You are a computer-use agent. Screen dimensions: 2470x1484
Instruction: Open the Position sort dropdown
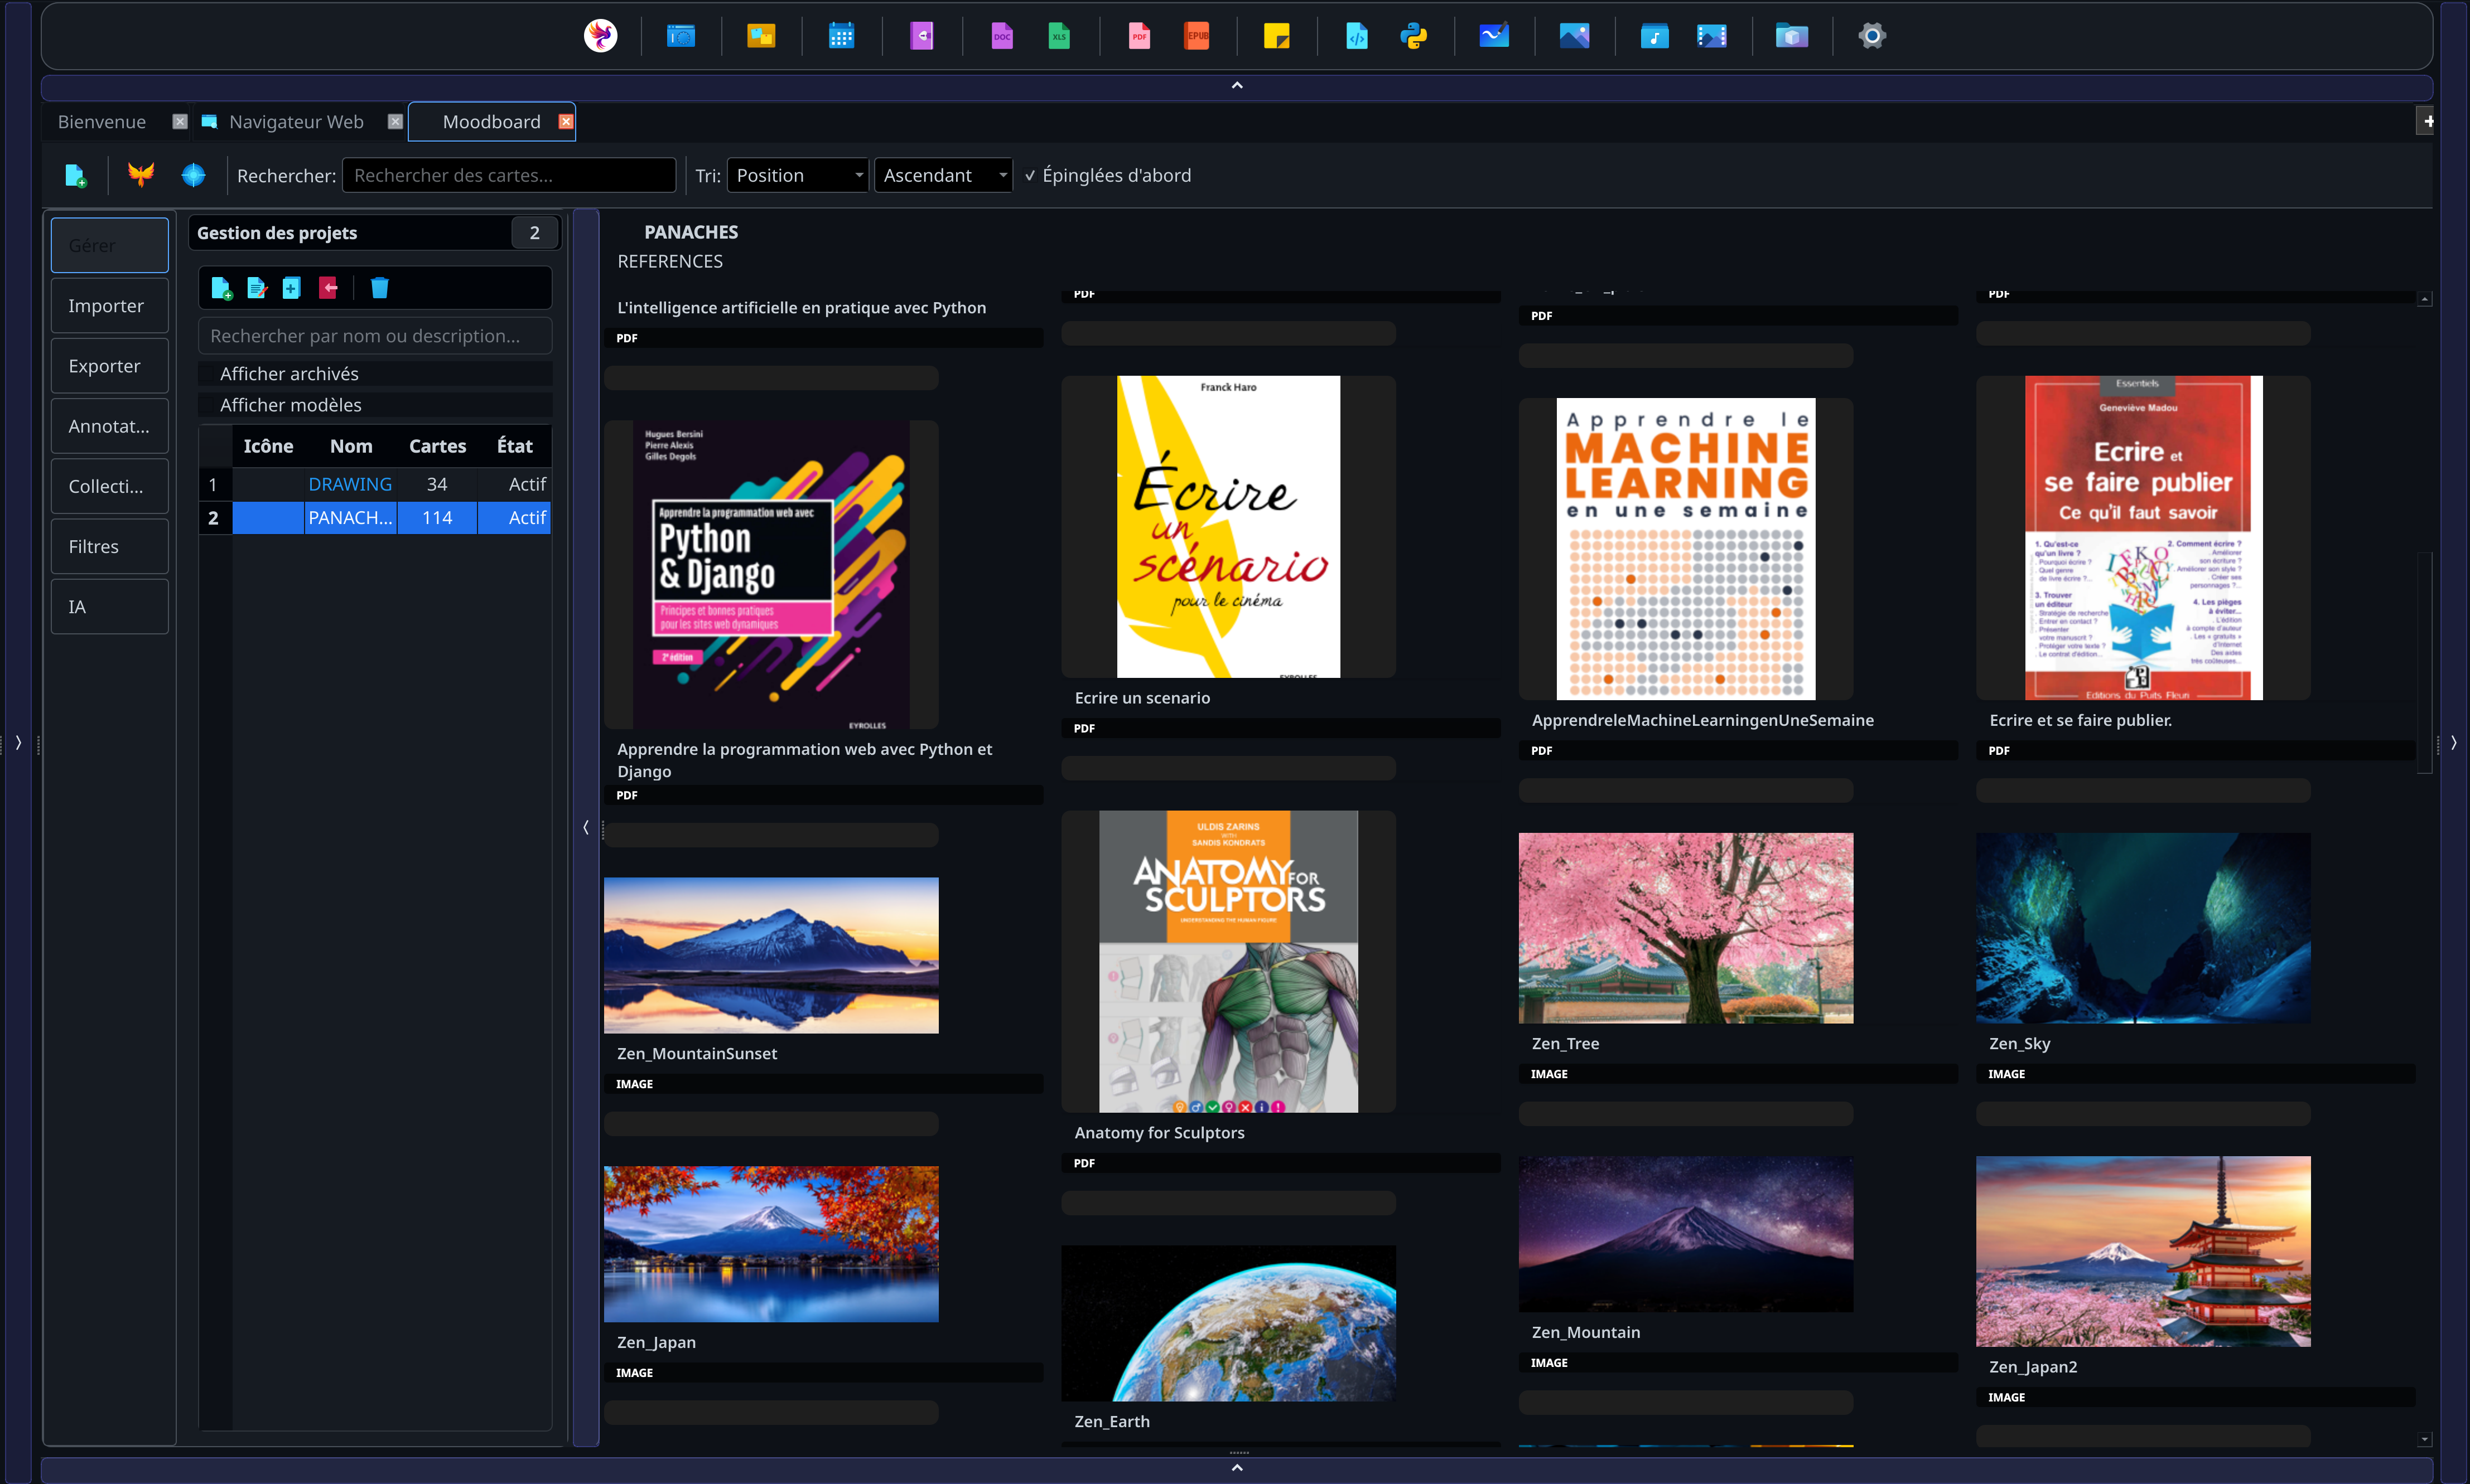point(797,175)
